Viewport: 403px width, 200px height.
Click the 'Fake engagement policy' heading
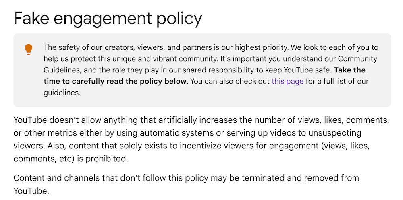coord(108,18)
